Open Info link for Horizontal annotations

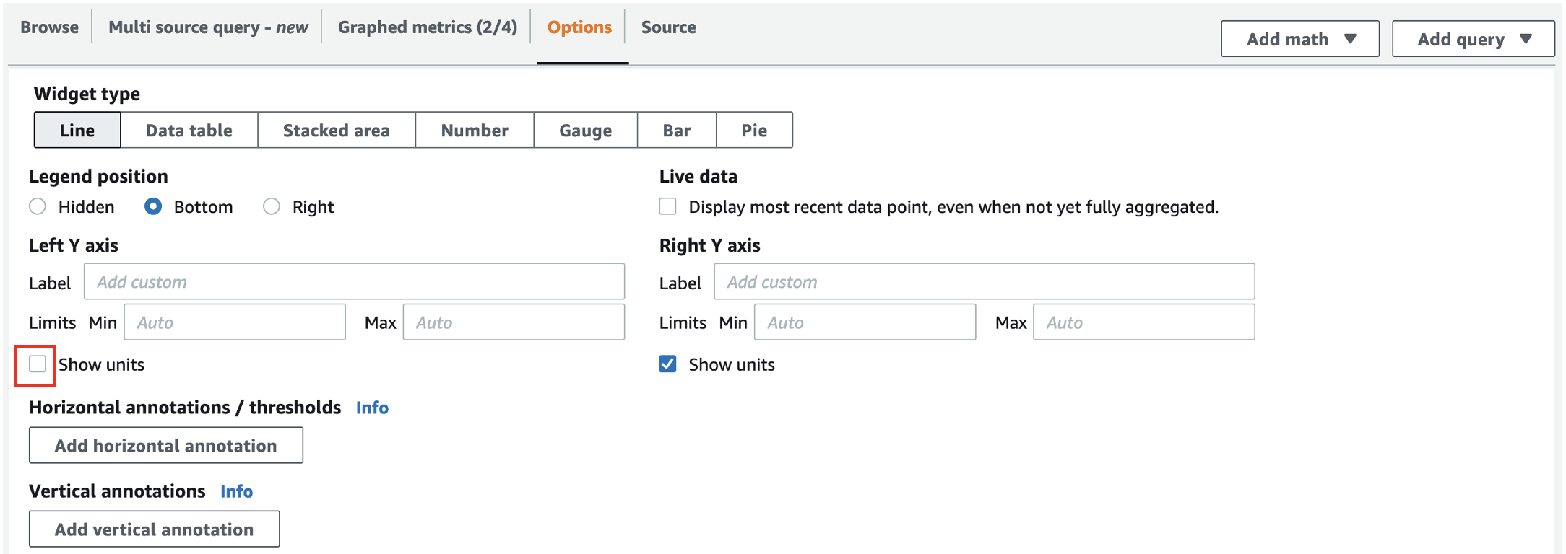click(372, 408)
